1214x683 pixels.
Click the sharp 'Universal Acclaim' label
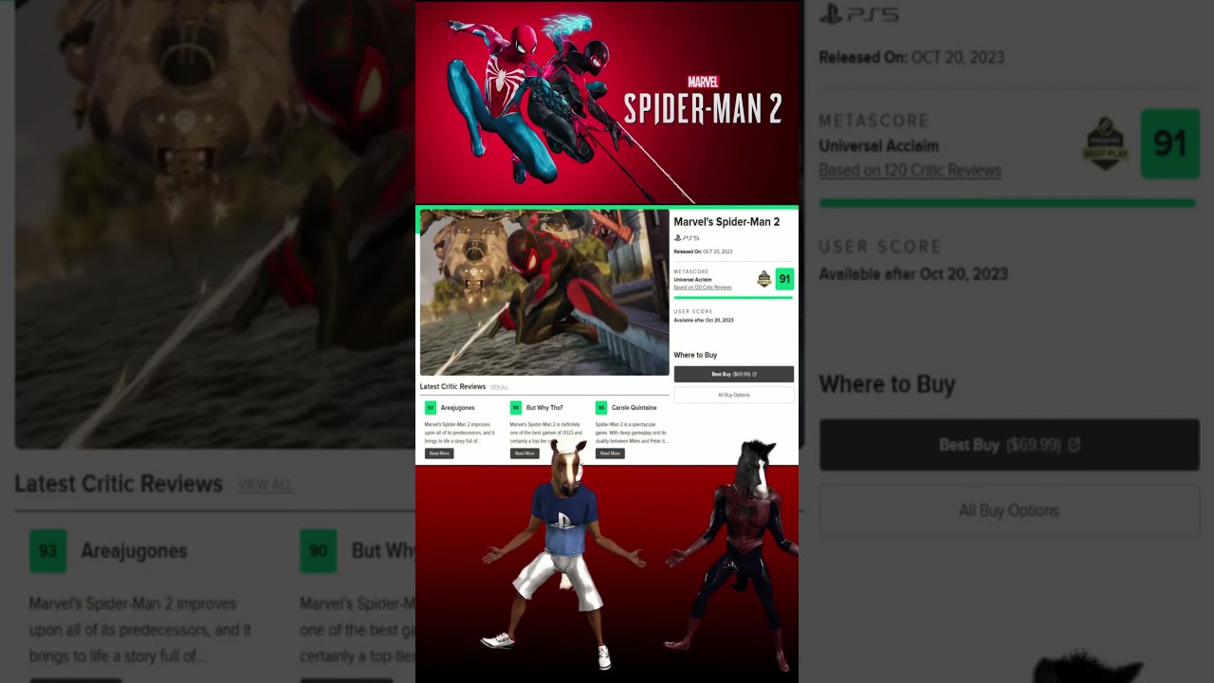point(692,280)
